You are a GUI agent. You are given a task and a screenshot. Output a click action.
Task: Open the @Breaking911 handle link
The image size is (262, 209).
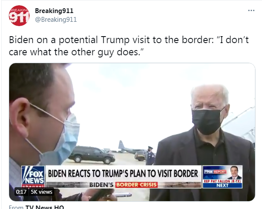[56, 20]
